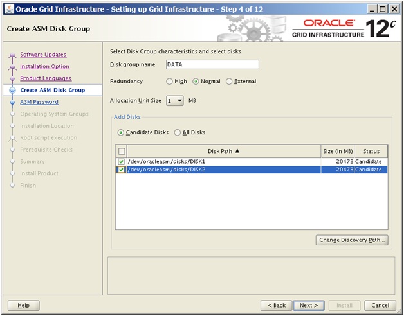Click DISK1's Candidate status cell
Viewport: 404px width, 316px height.
click(371, 162)
